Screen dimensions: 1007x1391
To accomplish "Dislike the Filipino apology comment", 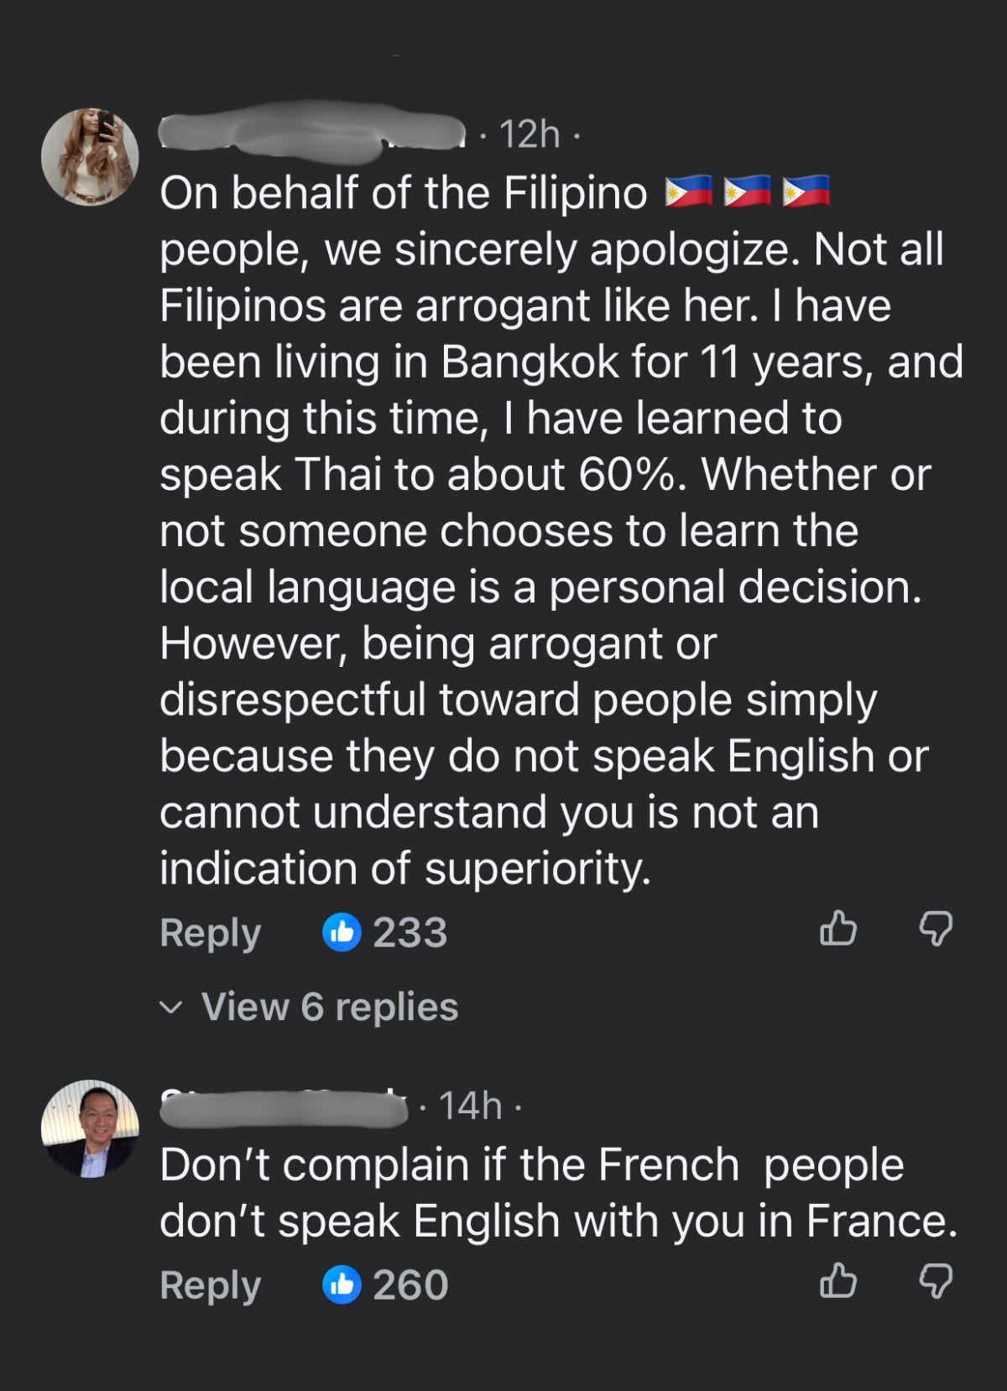I will [936, 930].
